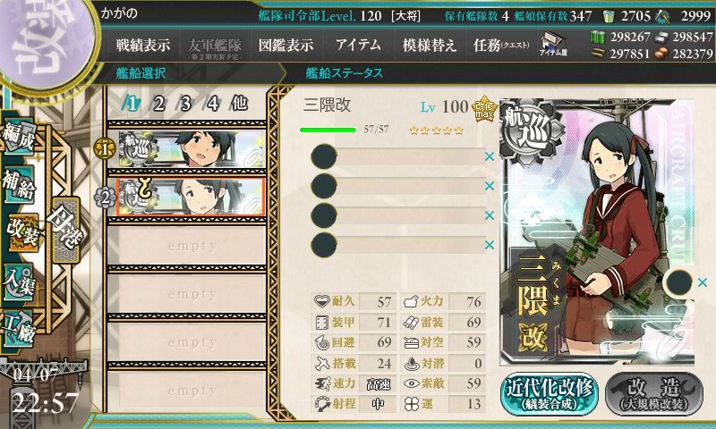Switch to fleet tab 2
Screen dimensions: 716x429
click(159, 104)
